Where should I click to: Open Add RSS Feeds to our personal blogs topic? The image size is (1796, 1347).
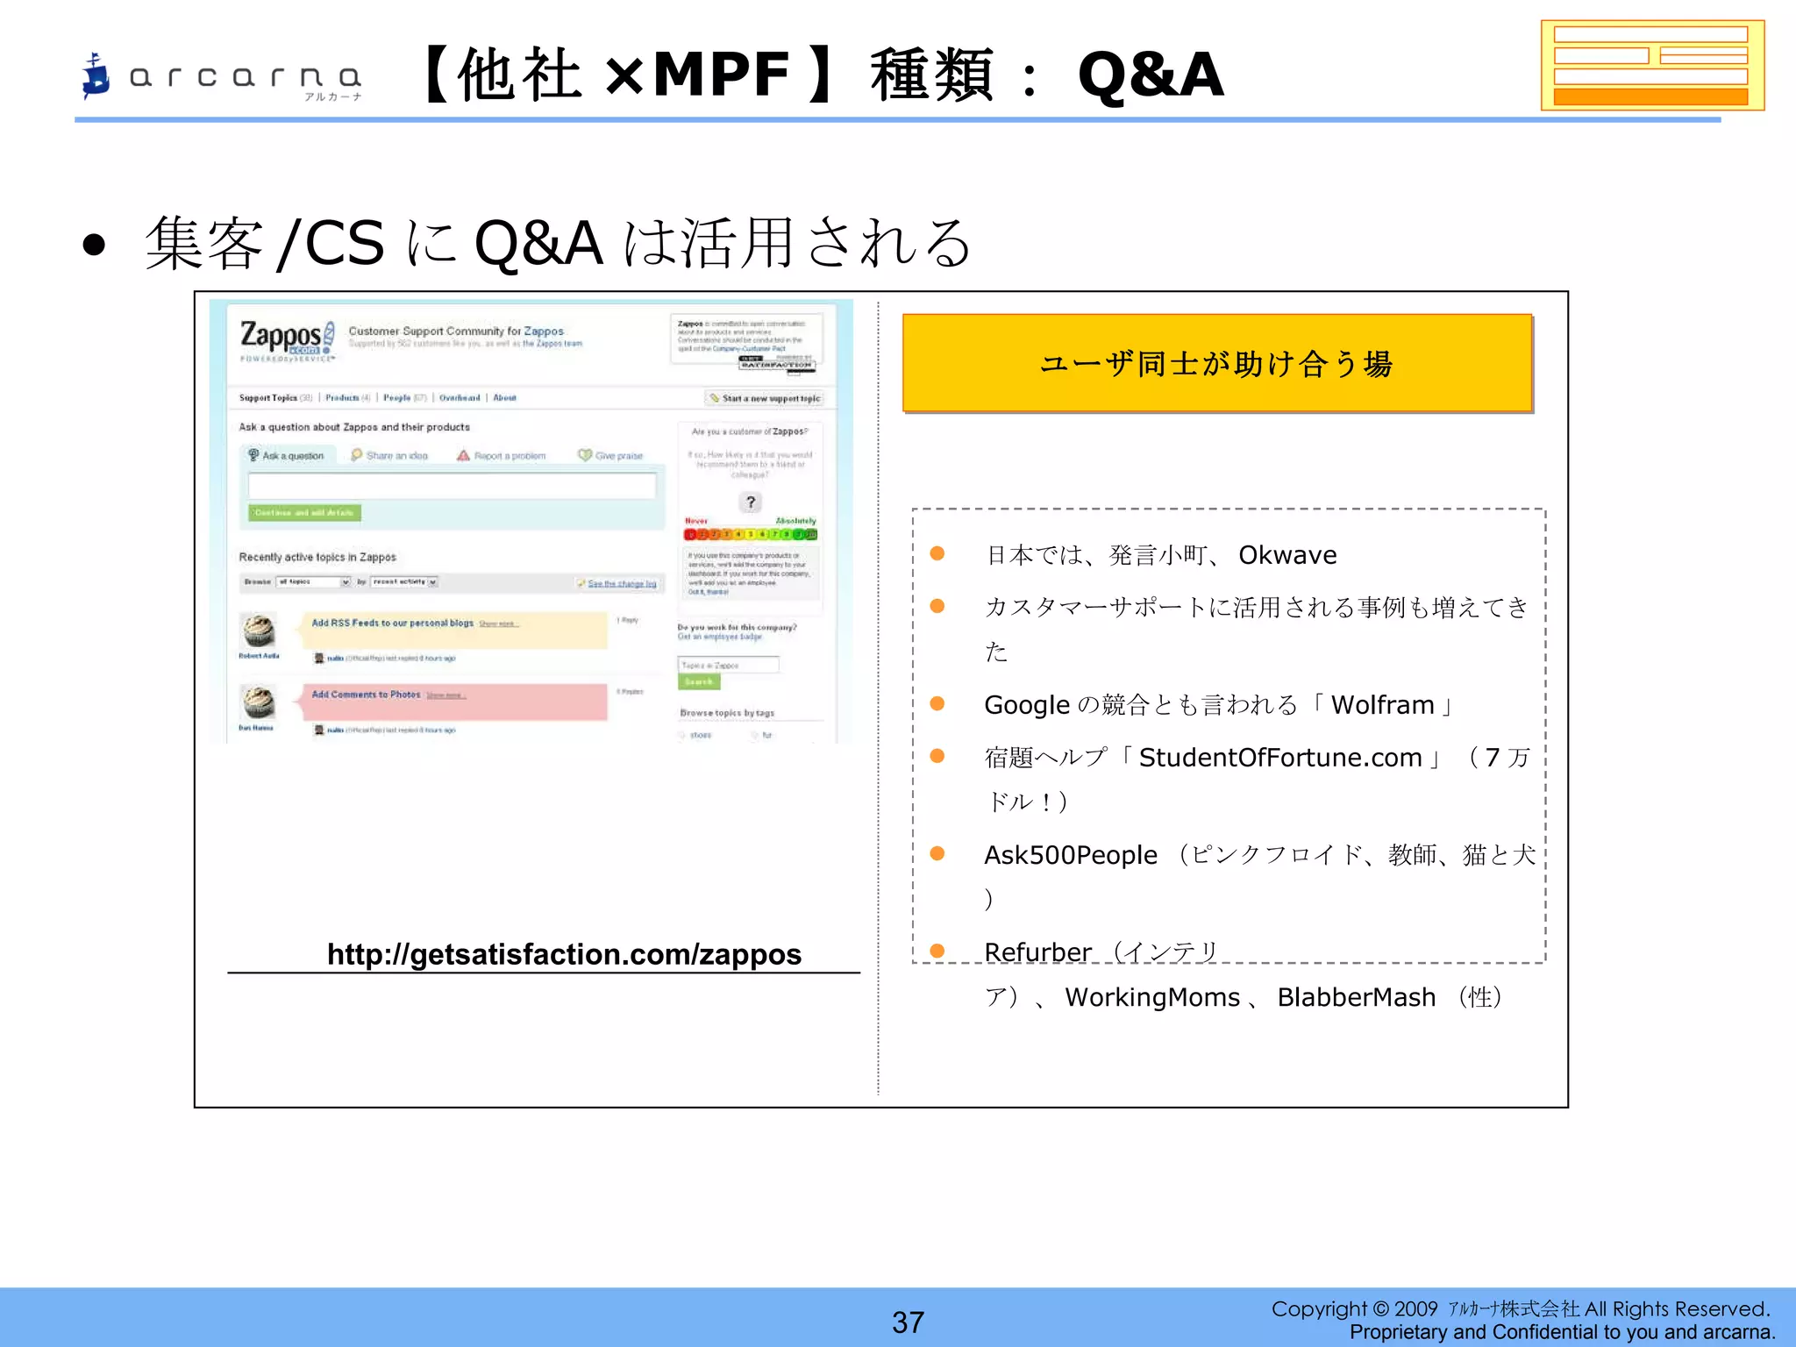(392, 623)
